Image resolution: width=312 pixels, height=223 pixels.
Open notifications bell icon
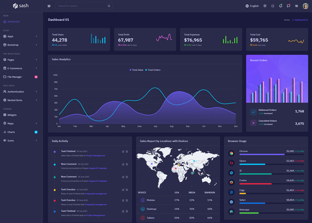pos(280,6)
